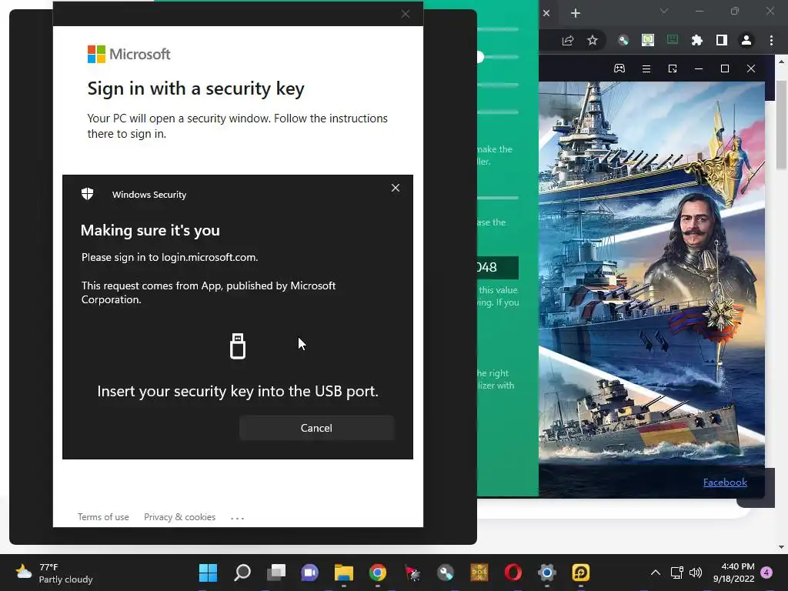
Task: Click the resize-window icon in game window
Action: pos(673,68)
